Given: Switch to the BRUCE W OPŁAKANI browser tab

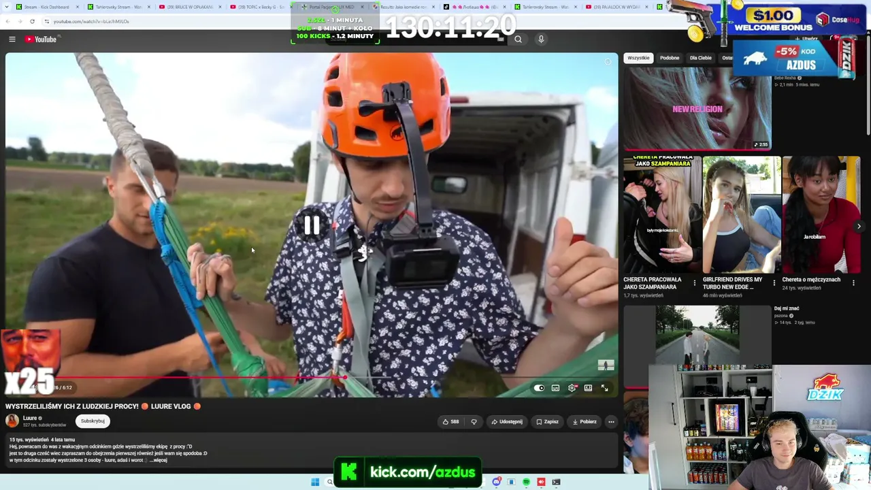Looking at the screenshot, I should (191, 7).
